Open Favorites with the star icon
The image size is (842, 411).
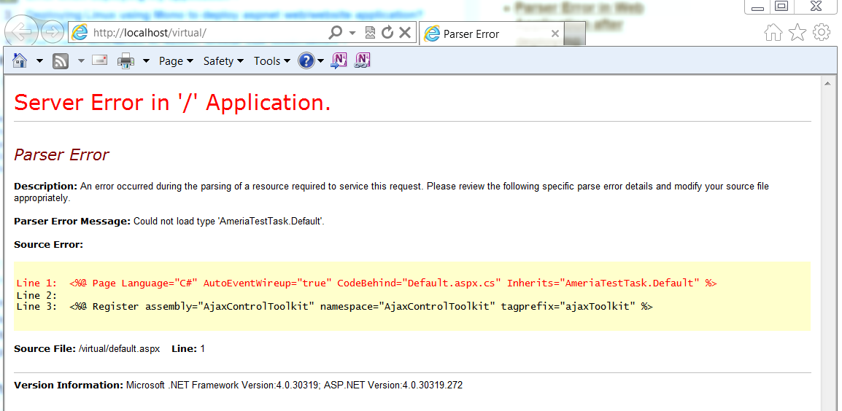click(797, 32)
